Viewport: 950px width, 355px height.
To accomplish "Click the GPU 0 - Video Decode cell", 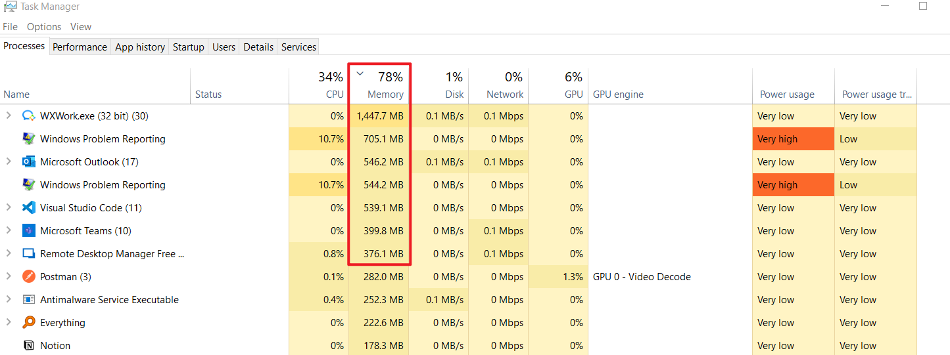I will [x=670, y=277].
